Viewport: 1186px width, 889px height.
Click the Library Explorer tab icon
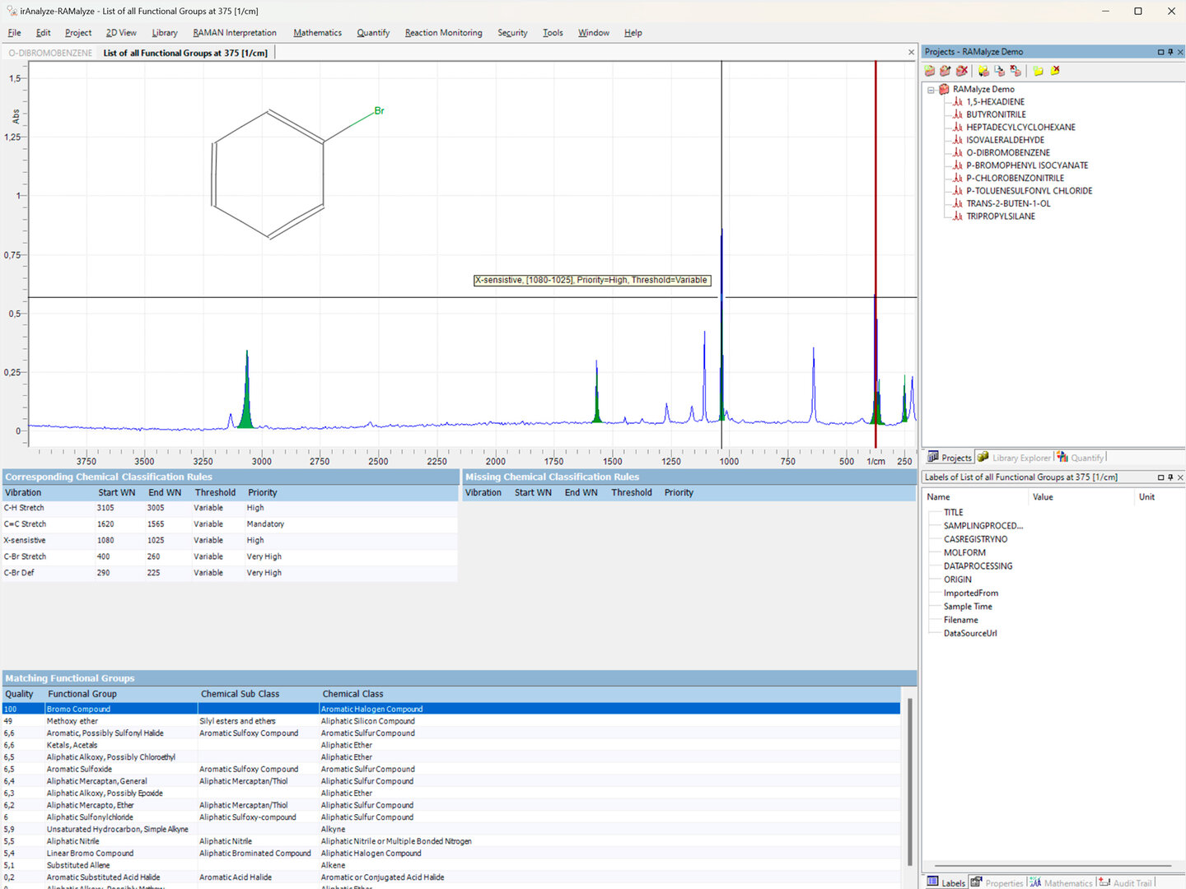[x=983, y=457]
